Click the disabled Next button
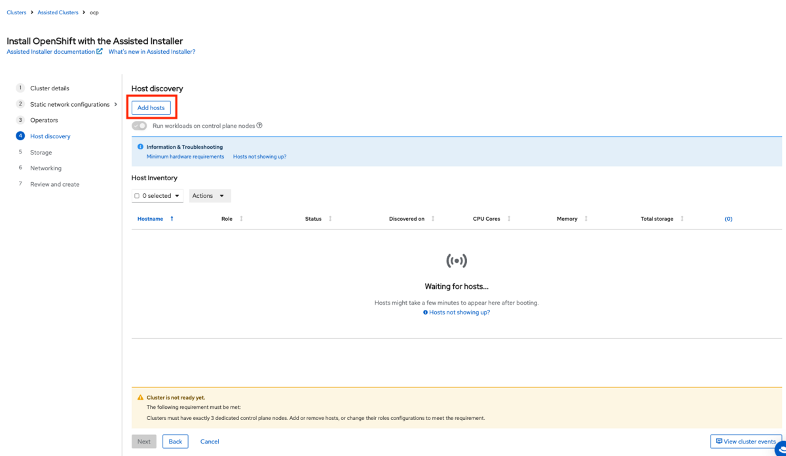The height and width of the screenshot is (456, 786). tap(144, 442)
